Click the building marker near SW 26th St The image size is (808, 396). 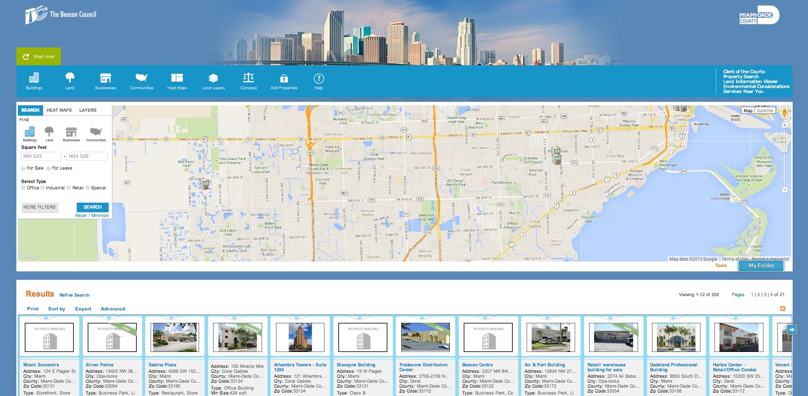click(205, 184)
